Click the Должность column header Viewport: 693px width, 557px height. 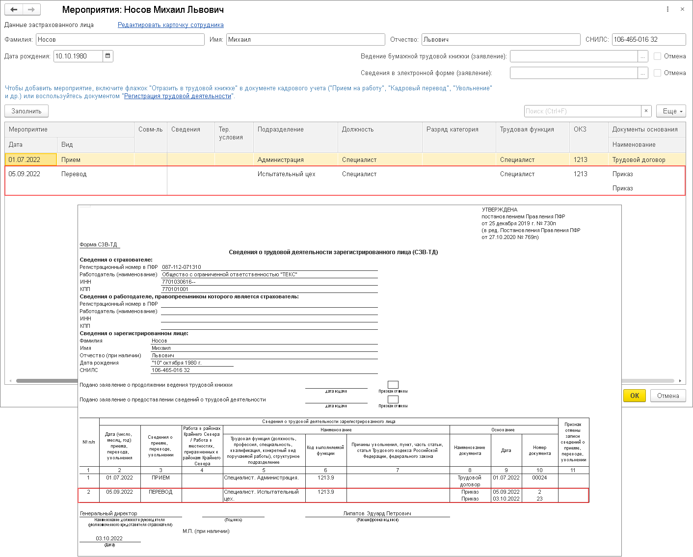[x=380, y=137]
